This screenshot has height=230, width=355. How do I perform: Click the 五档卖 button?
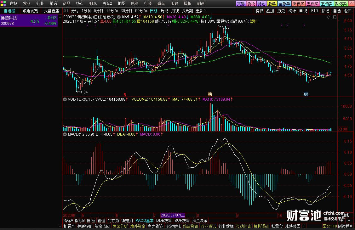[327, 4]
